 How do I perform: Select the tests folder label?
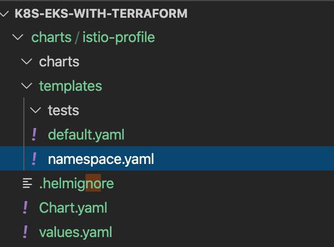[63, 111]
